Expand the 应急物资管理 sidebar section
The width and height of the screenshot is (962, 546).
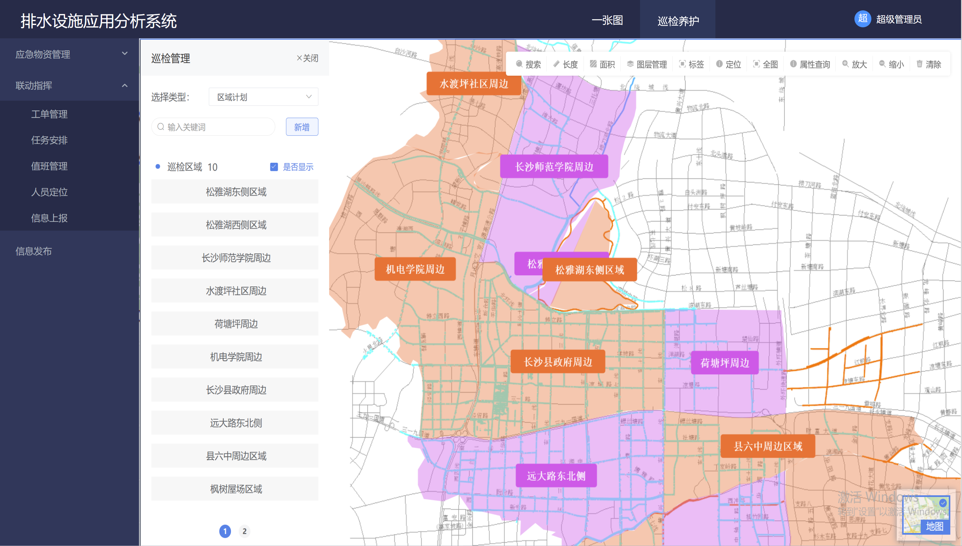[70, 54]
